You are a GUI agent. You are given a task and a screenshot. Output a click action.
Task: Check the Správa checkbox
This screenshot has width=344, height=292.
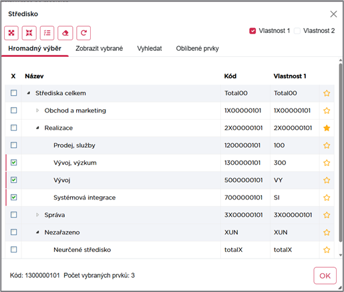point(14,214)
